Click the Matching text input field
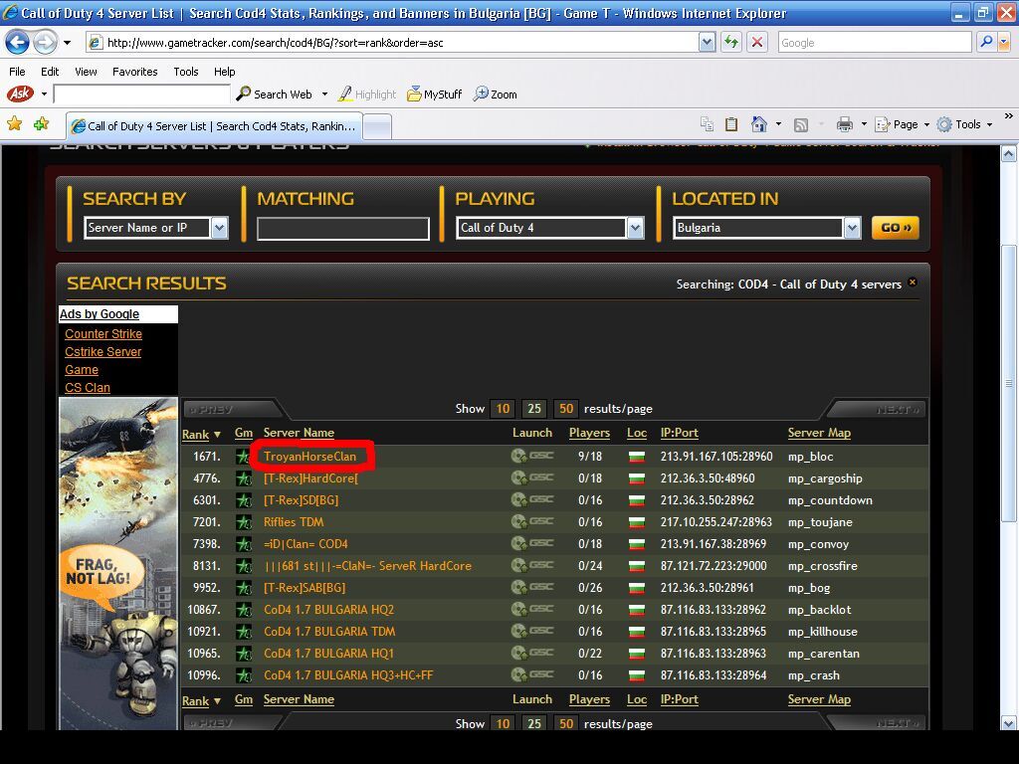 pos(343,228)
